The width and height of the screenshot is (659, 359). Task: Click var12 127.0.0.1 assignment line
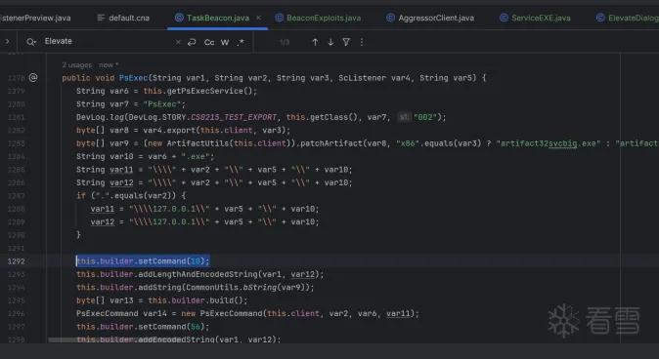(204, 221)
